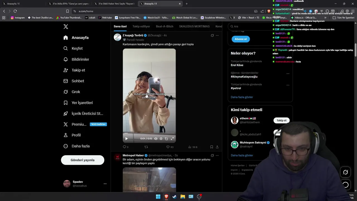Screen dimensions: 357x201
Task: View analytics showing 39 B views
Action: click(193, 147)
